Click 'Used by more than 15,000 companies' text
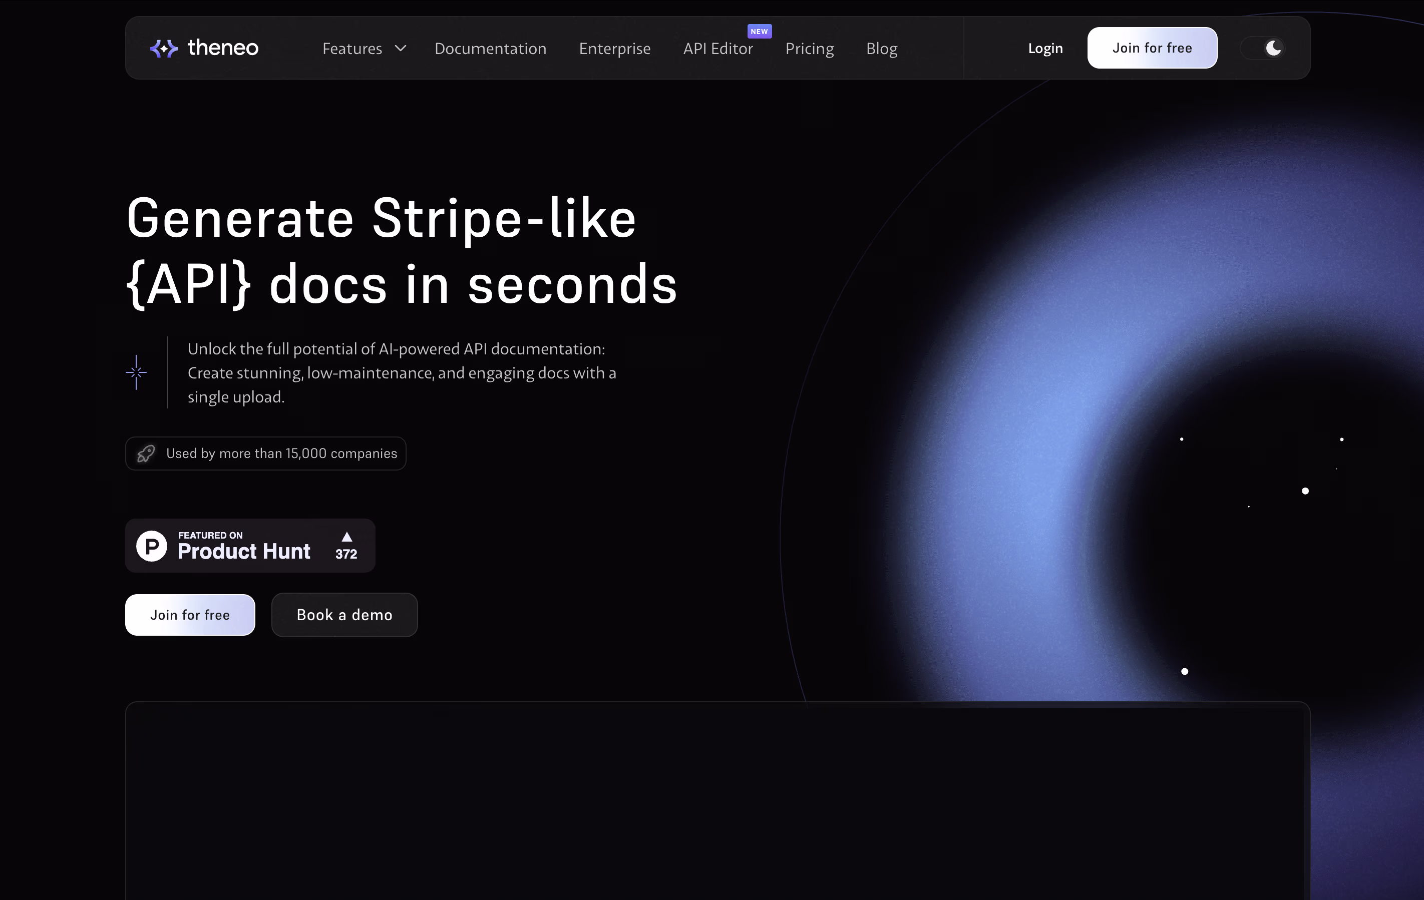The image size is (1424, 900). 281,454
